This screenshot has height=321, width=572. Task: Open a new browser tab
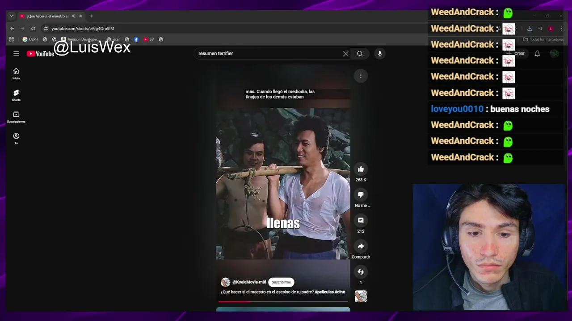91,16
